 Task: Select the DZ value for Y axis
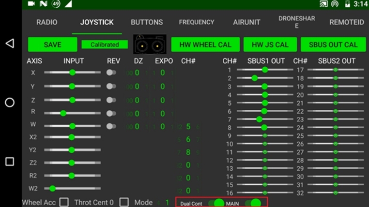pos(137,86)
